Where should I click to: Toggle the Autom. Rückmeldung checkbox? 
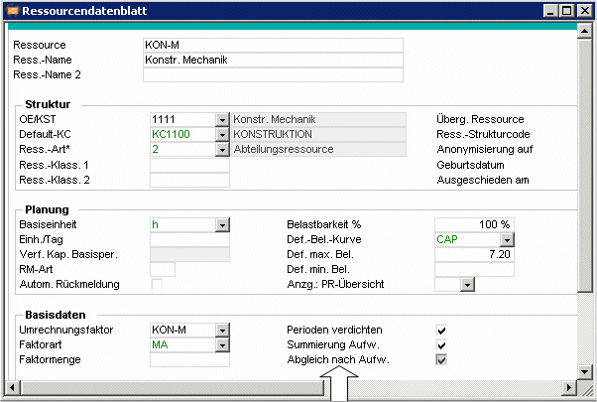pyautogui.click(x=157, y=284)
